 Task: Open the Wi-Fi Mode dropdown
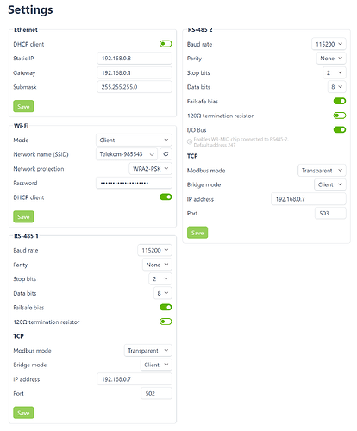pyautogui.click(x=134, y=140)
